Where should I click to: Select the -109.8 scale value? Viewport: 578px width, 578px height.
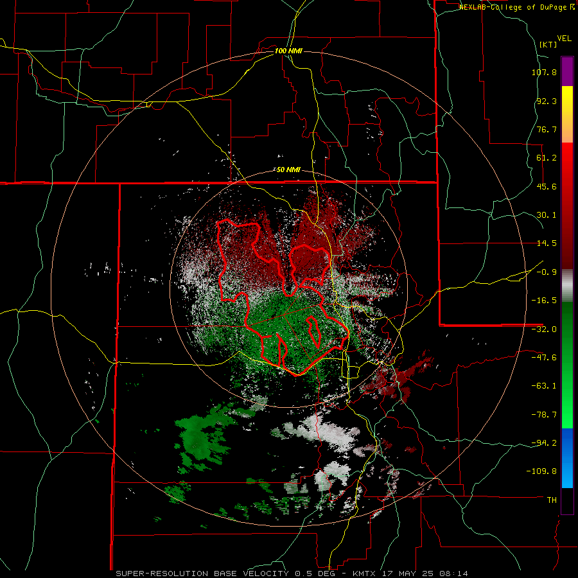point(541,471)
